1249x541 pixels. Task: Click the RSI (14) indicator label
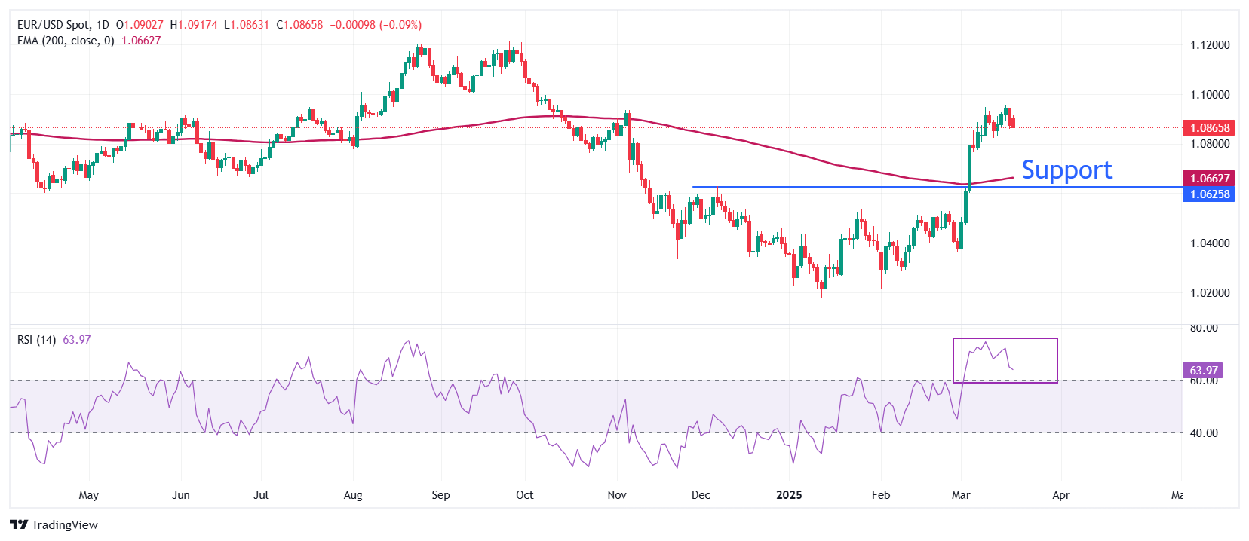[36, 340]
